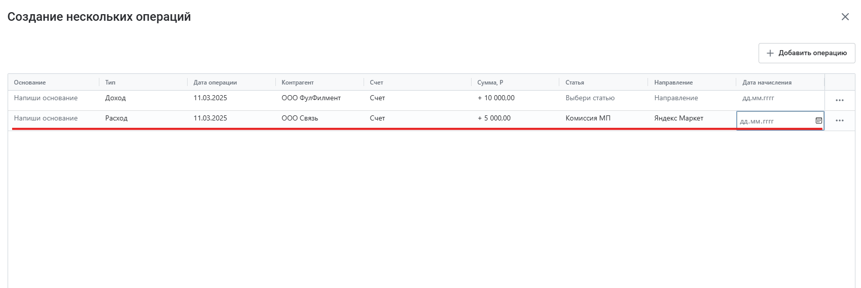Click the Тип column header

point(143,83)
